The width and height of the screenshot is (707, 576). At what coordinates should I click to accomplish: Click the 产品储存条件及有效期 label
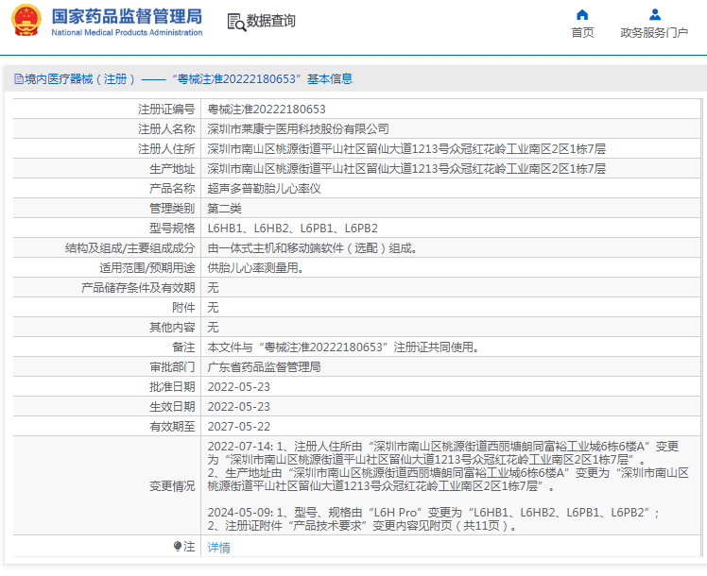coord(138,288)
